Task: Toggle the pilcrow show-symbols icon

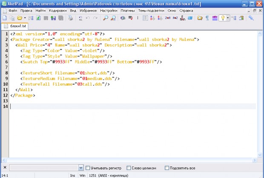Action: pyautogui.click(x=207, y=18)
